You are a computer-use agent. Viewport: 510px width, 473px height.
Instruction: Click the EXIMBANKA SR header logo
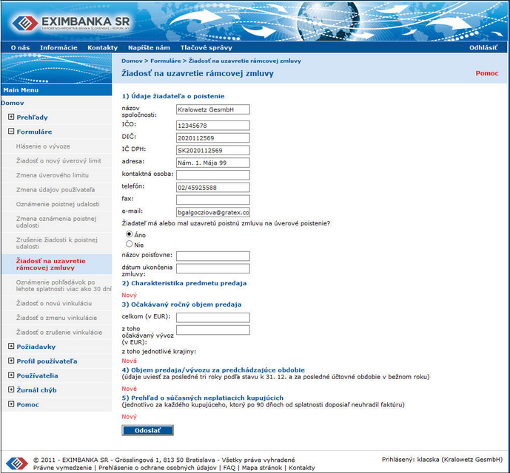[71, 23]
